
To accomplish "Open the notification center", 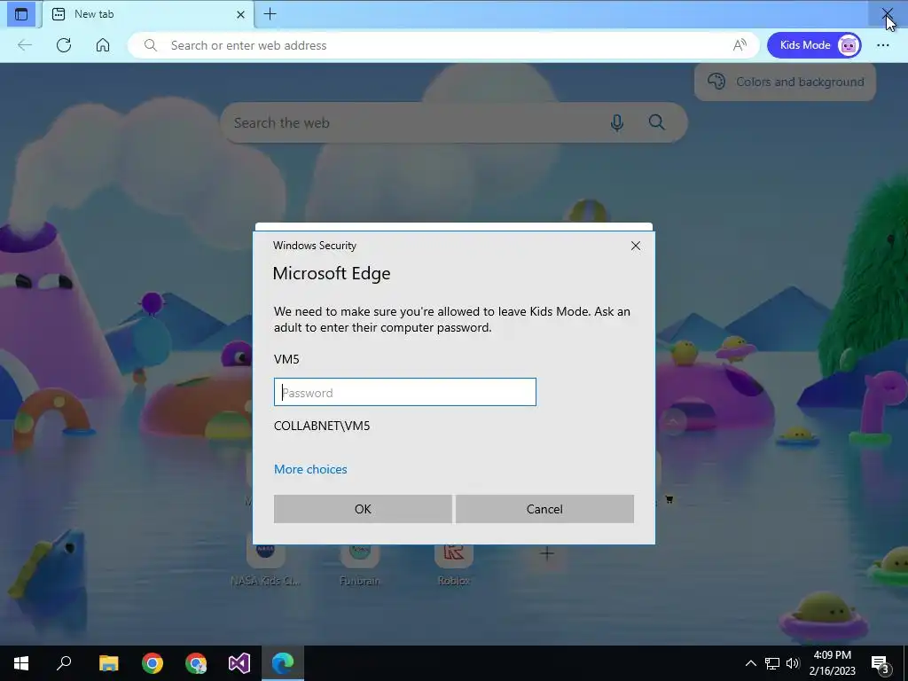I will [881, 663].
